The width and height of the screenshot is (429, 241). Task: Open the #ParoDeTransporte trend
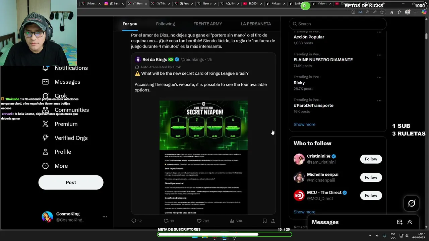point(313,105)
